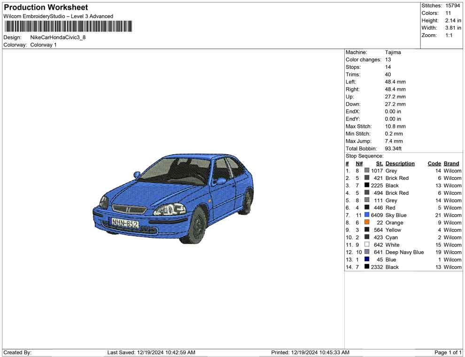Click the Deep Navy Blue color chip
Screen dimensions: 465x357
click(367, 252)
